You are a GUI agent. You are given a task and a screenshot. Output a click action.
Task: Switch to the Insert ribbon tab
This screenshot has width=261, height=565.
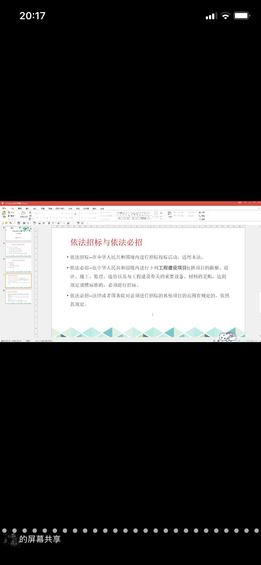point(27,208)
